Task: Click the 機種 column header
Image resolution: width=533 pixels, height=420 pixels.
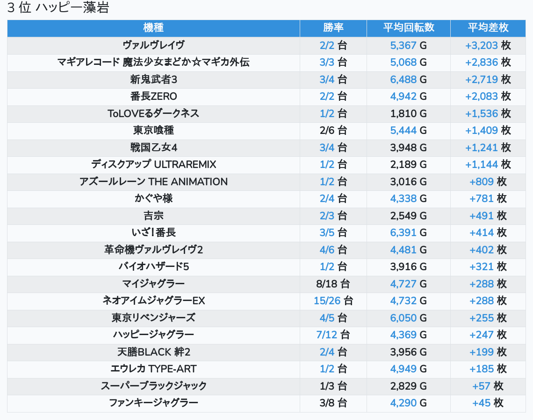Action: [x=153, y=28]
